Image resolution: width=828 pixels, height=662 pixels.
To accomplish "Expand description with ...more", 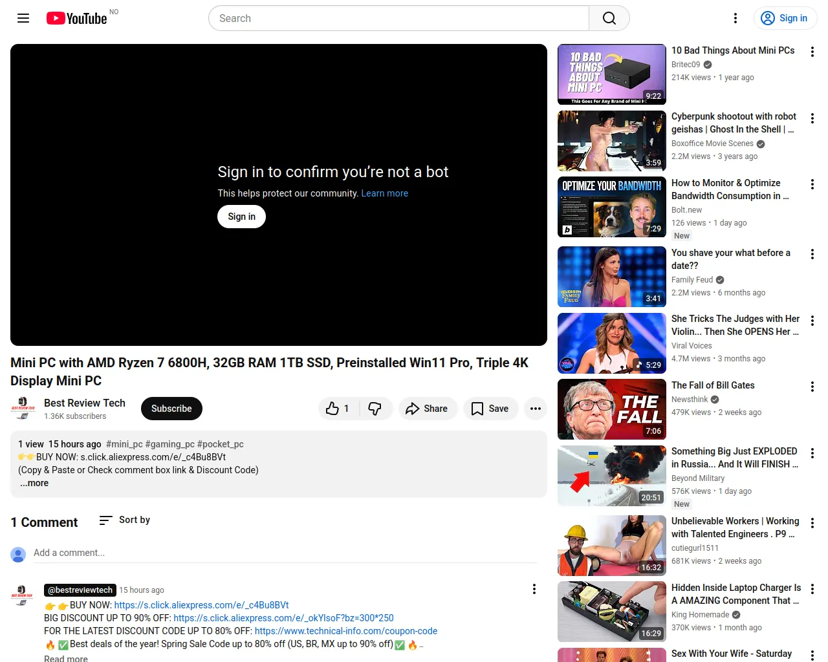I will tap(34, 483).
